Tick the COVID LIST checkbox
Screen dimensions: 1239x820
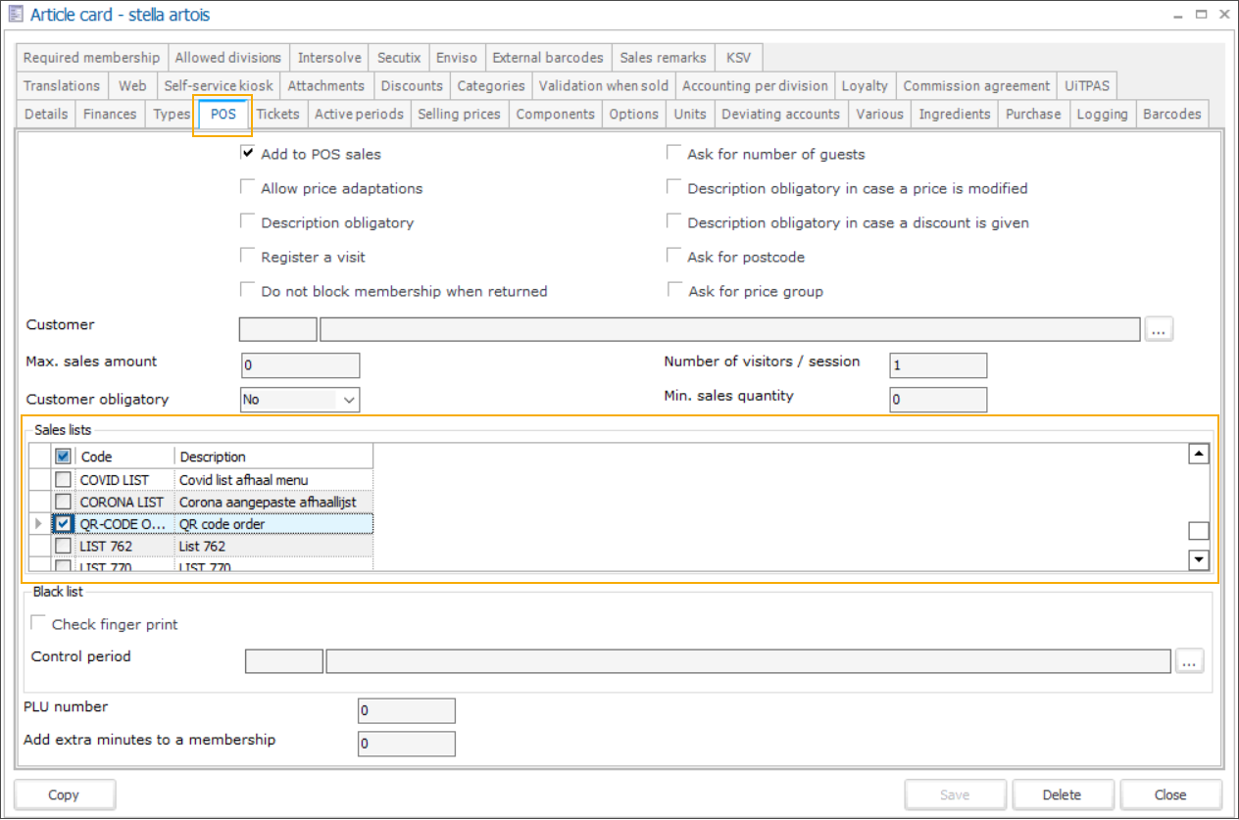(63, 480)
